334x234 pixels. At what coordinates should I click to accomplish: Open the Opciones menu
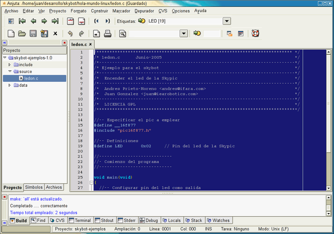181,11
